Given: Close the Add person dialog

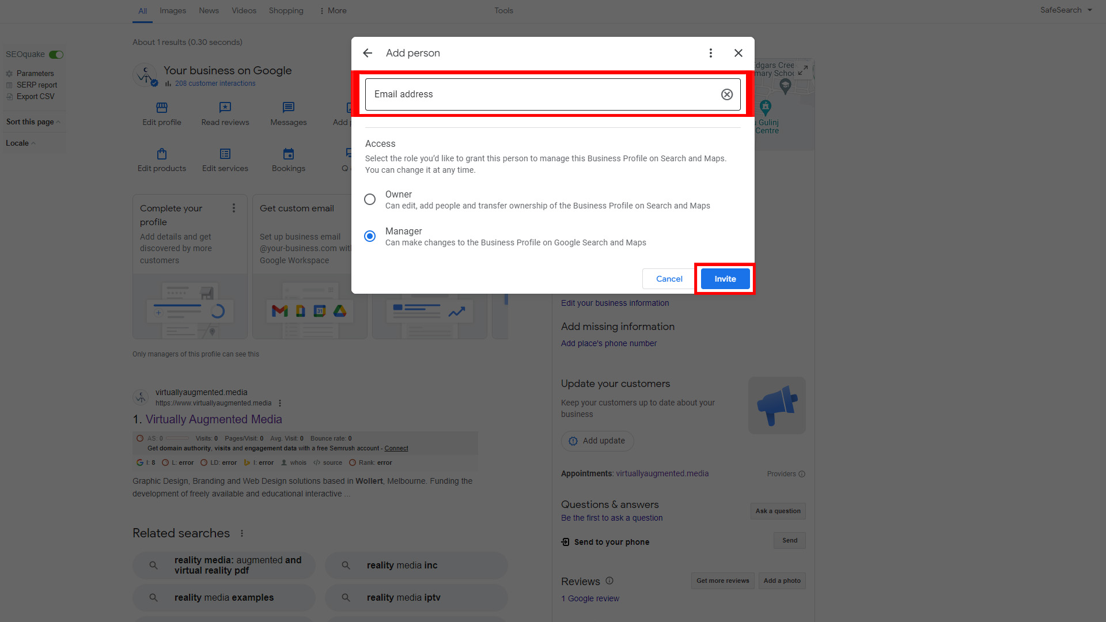Looking at the screenshot, I should click(x=738, y=53).
